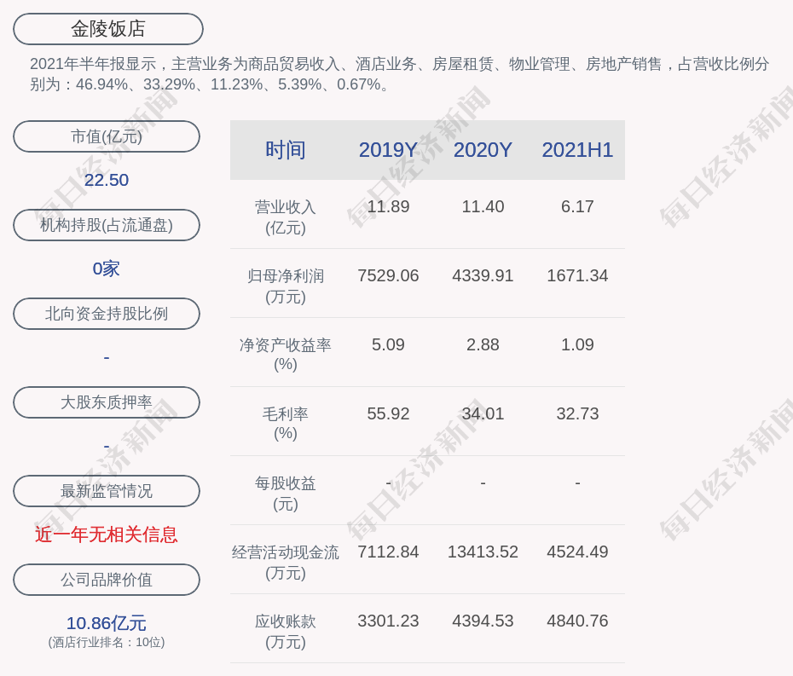Click the dash below 北向资金持股比例
Image resolution: width=793 pixels, height=676 pixels.
107,357
